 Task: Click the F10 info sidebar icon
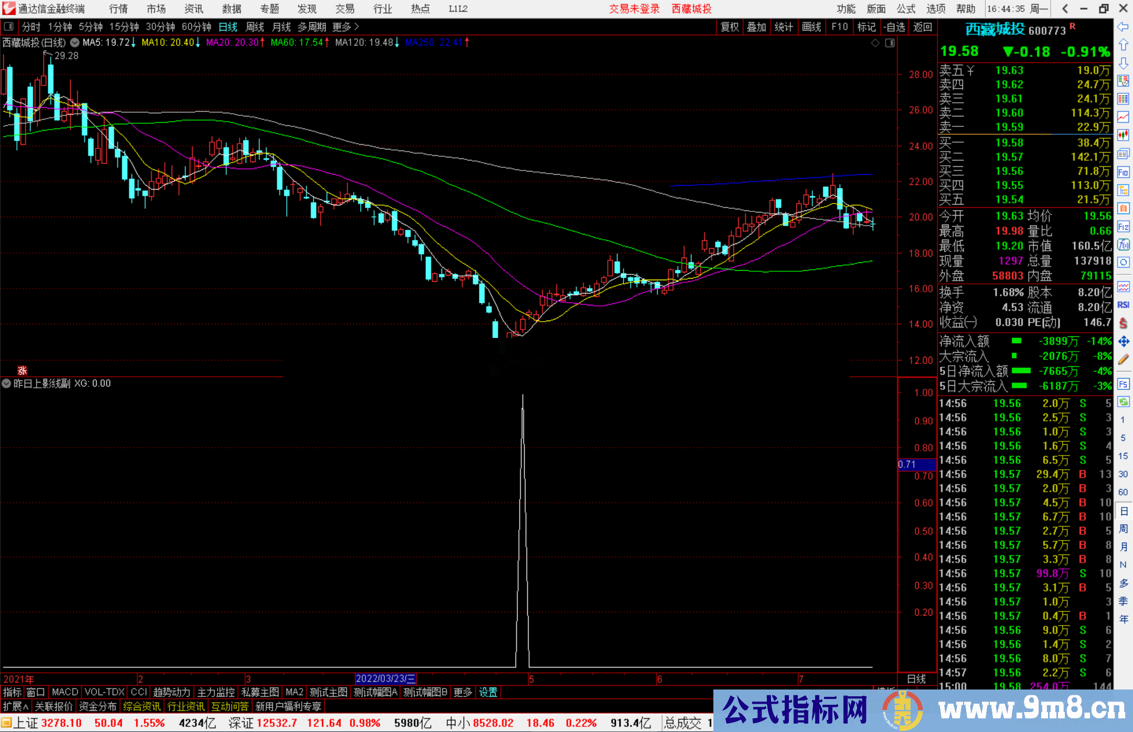coord(1123,172)
